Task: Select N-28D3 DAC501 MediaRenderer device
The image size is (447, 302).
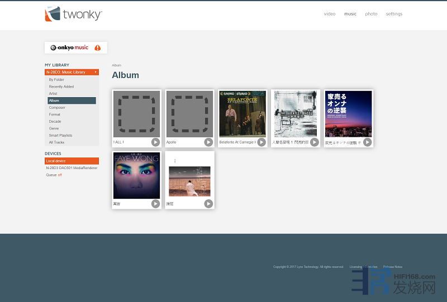Action: point(72,168)
